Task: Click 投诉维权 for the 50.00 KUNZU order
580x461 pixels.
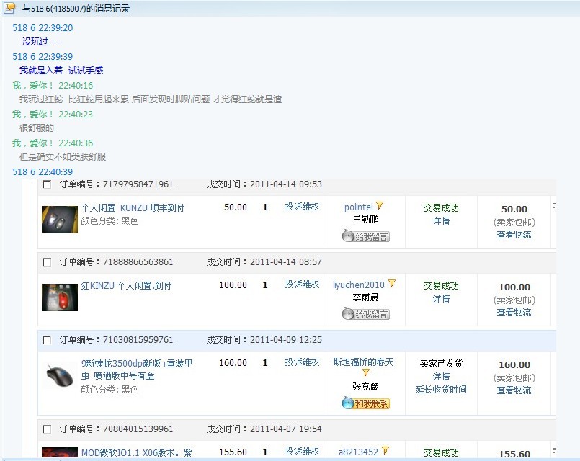Action: pos(302,207)
